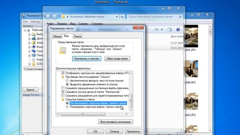Click the Search button in Thumbnail viewer
The height and width of the screenshot is (135, 240).
pyautogui.click(x=30, y=90)
